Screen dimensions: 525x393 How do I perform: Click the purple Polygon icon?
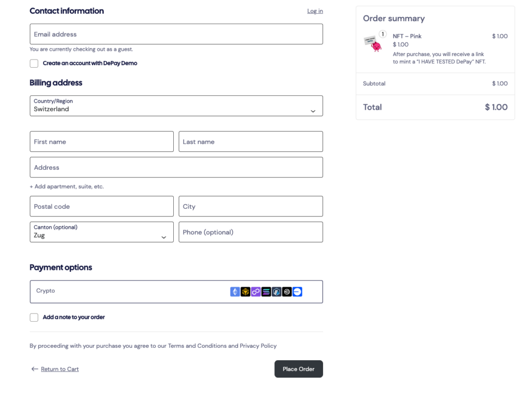(256, 292)
